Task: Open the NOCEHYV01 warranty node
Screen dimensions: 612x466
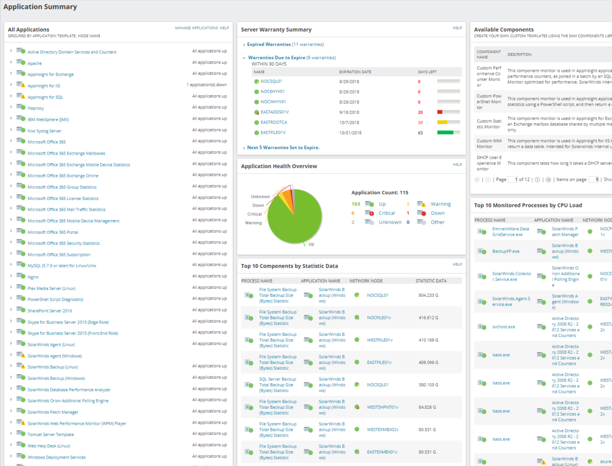Action: point(273,92)
